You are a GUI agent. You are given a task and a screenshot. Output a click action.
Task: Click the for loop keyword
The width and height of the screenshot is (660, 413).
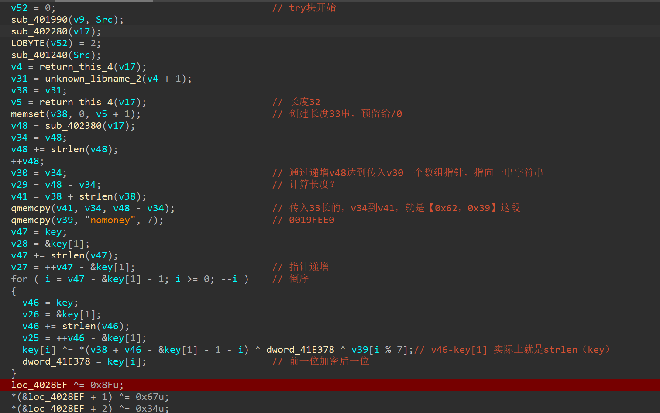(x=19, y=279)
